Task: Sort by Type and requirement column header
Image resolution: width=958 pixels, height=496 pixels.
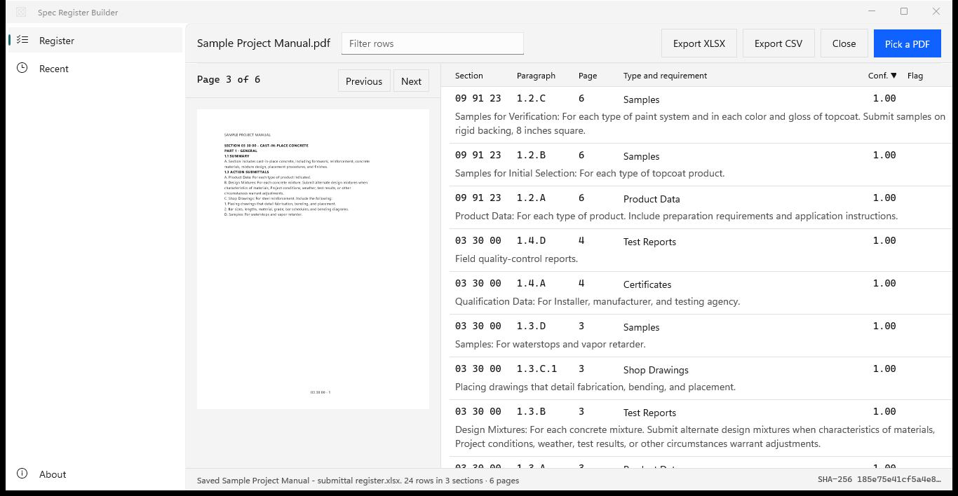Action: 665,76
